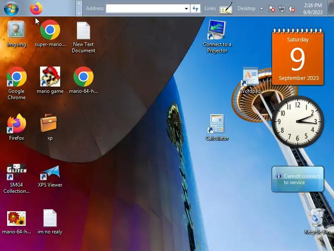
Task: Click the orange calendar gadget
Action: click(x=298, y=56)
